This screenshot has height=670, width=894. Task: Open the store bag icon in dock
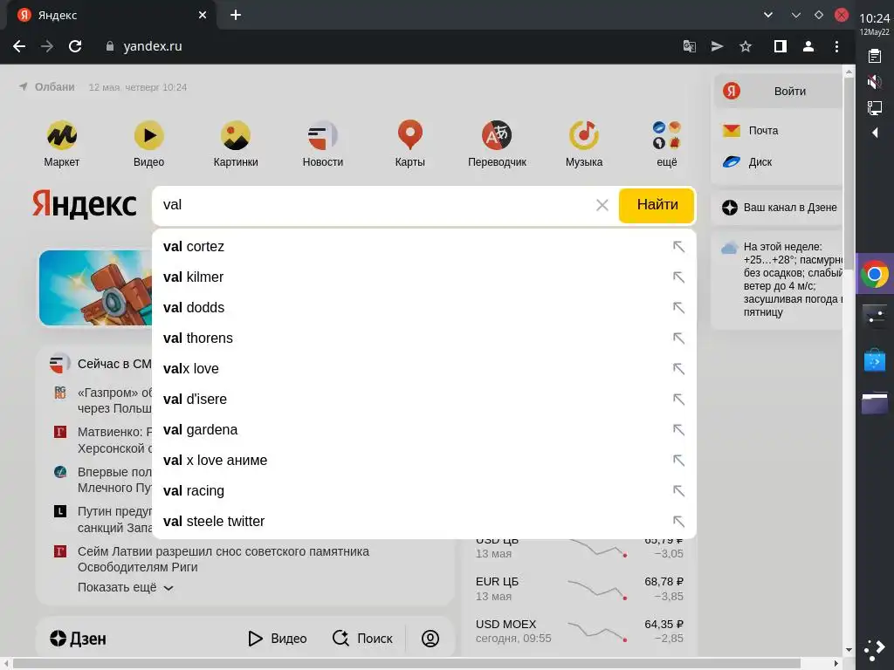(875, 360)
